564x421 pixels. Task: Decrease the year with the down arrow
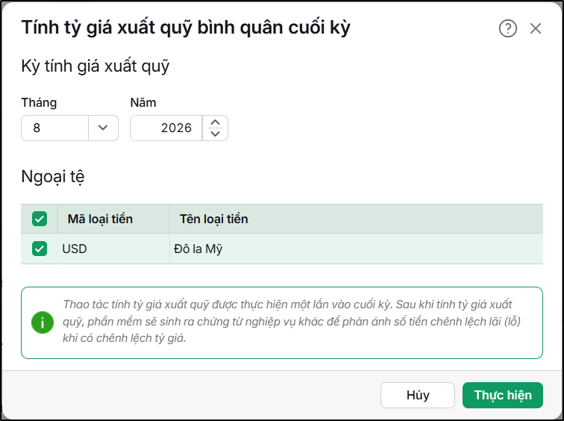(x=215, y=134)
